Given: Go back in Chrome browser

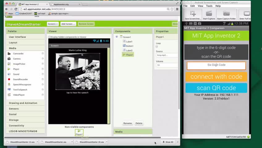Looking at the screenshot, I should (6, 9).
